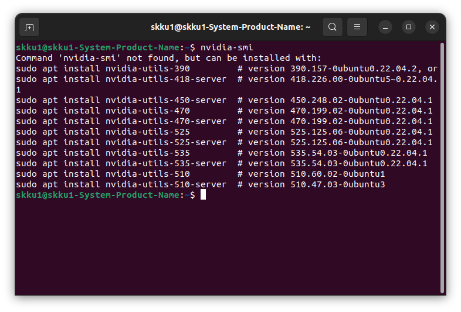Click version 510.47.03-0ubuntu3 text
Image resolution: width=461 pixels, height=312 pixels.
[316, 185]
